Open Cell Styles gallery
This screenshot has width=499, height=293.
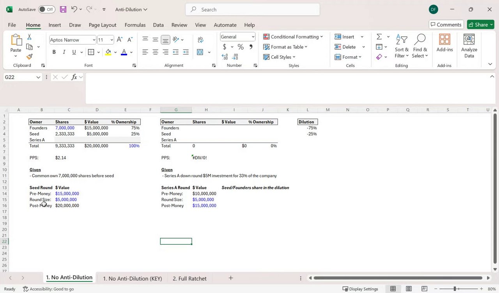pos(279,57)
